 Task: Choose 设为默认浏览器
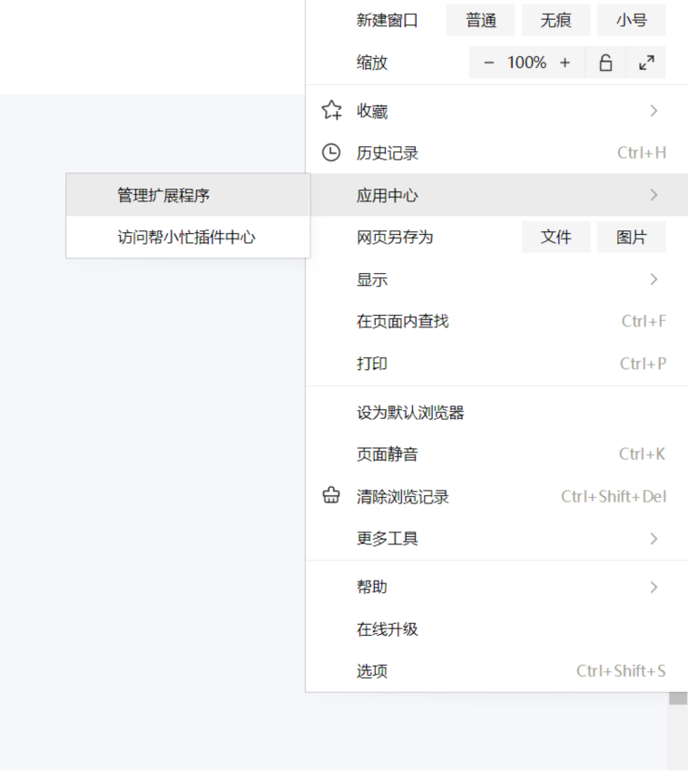496,412
